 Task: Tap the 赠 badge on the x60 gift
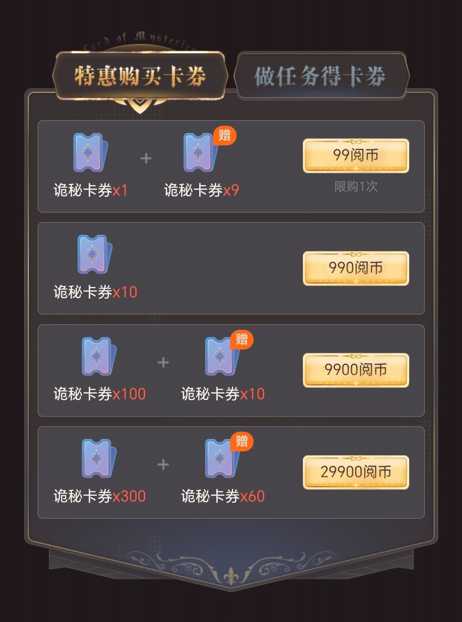tap(242, 441)
